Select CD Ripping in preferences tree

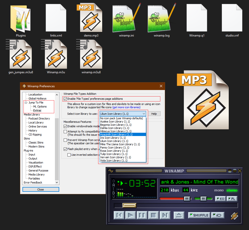[x=35, y=134]
